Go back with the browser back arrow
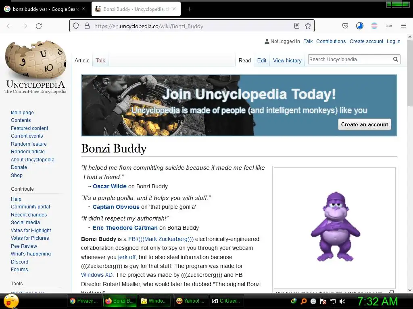This screenshot has width=413, height=309. (10, 26)
